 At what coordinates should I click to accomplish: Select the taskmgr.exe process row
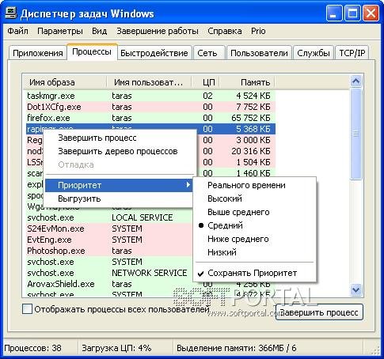(150, 96)
